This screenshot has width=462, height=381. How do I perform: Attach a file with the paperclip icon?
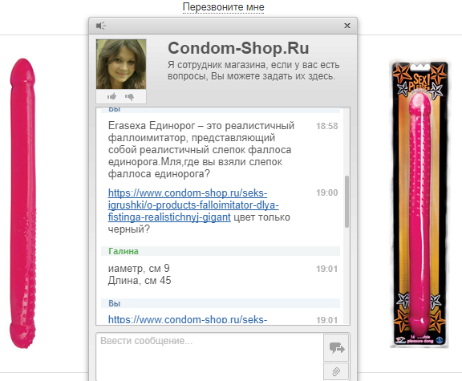point(336,371)
